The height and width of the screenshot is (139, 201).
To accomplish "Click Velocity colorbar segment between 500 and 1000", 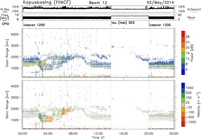I will (183, 90).
